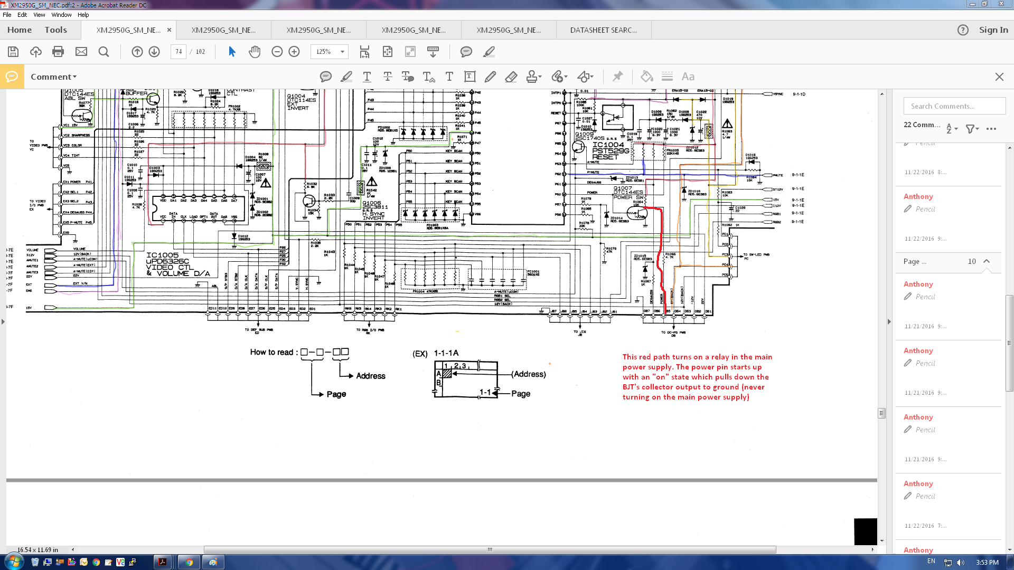Select the add text box tool
This screenshot has height=570, width=1014.
(470, 77)
